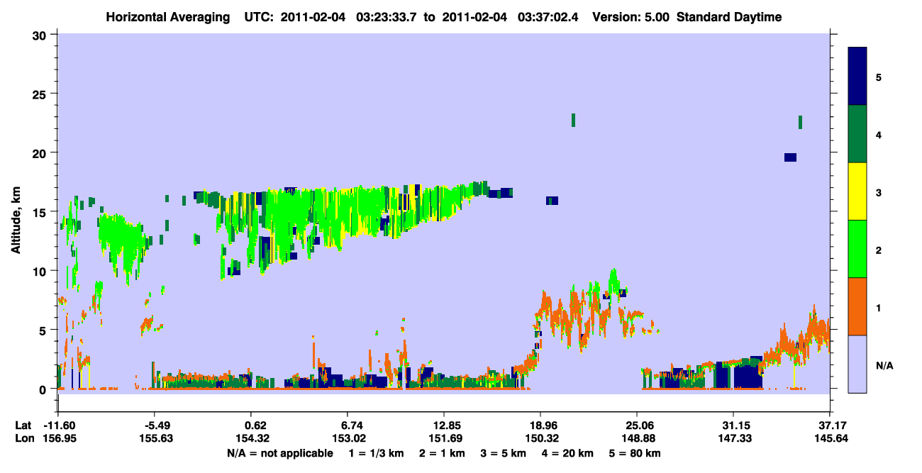Click the colorbar label 1

878,307
